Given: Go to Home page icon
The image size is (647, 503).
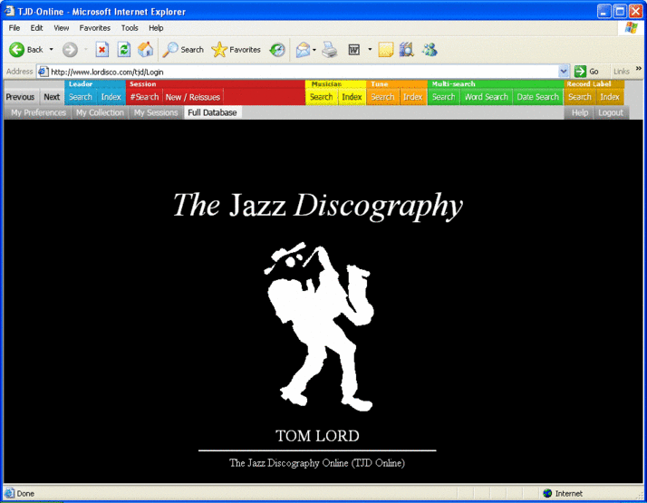Looking at the screenshot, I should coord(145,50).
